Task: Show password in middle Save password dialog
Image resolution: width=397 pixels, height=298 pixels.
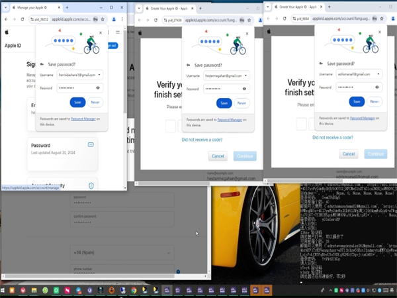Action: [x=243, y=88]
